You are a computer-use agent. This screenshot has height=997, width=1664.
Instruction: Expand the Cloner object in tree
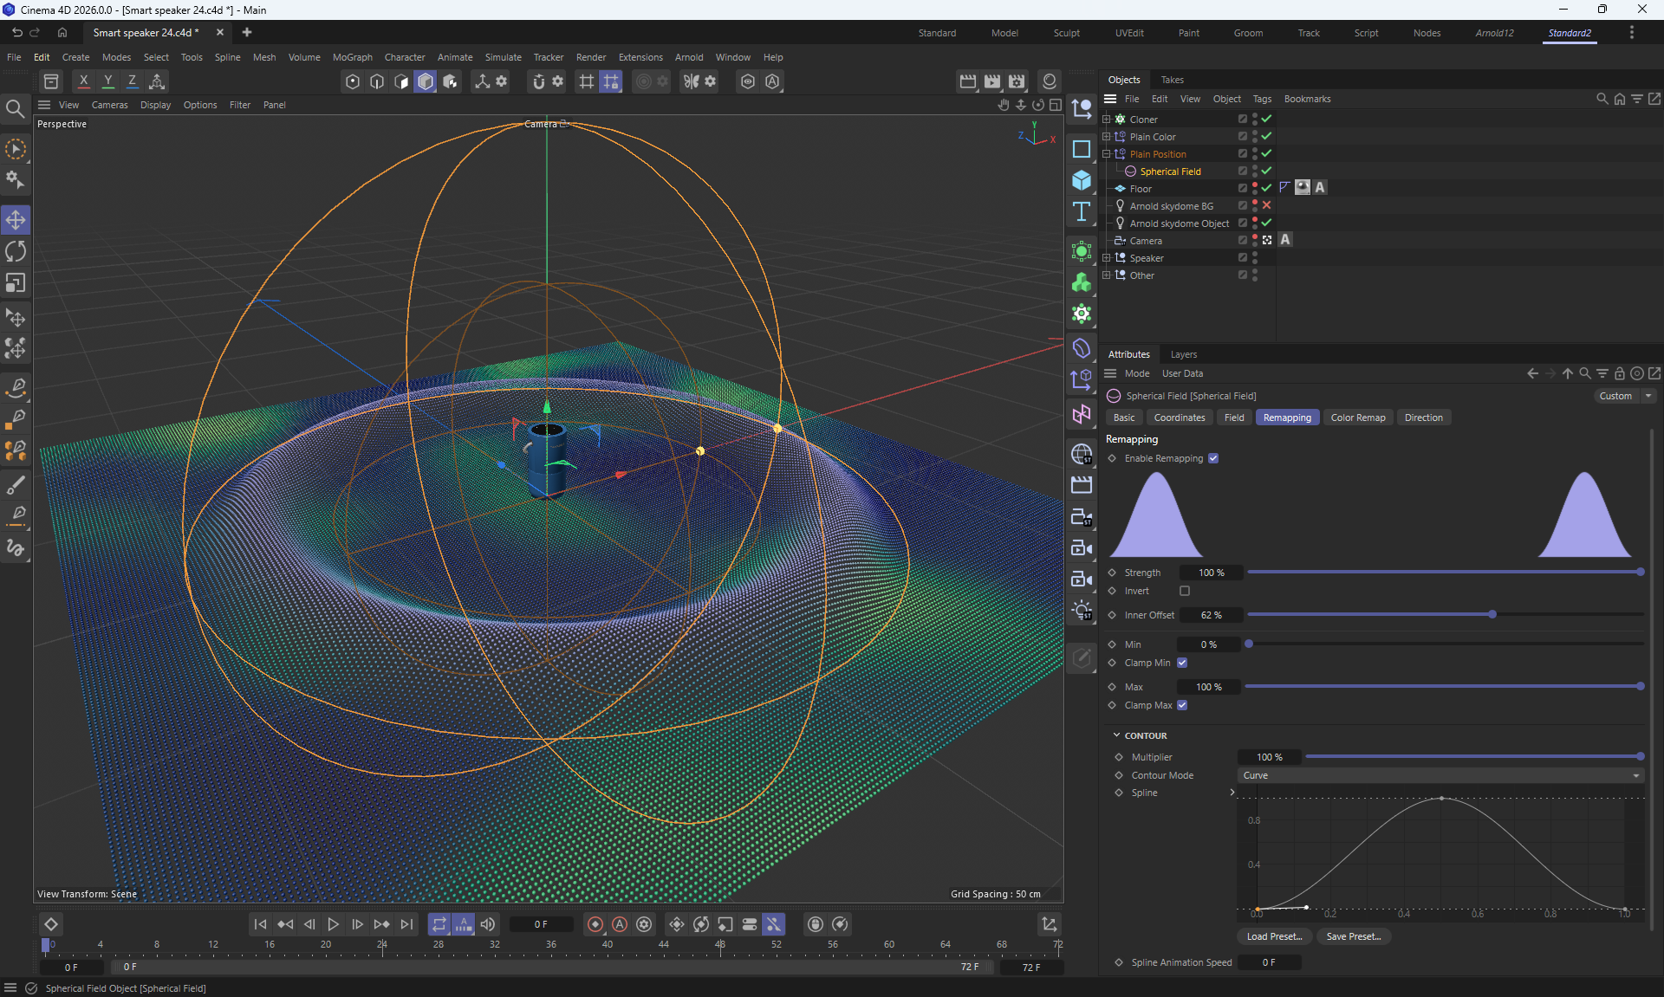tap(1106, 120)
